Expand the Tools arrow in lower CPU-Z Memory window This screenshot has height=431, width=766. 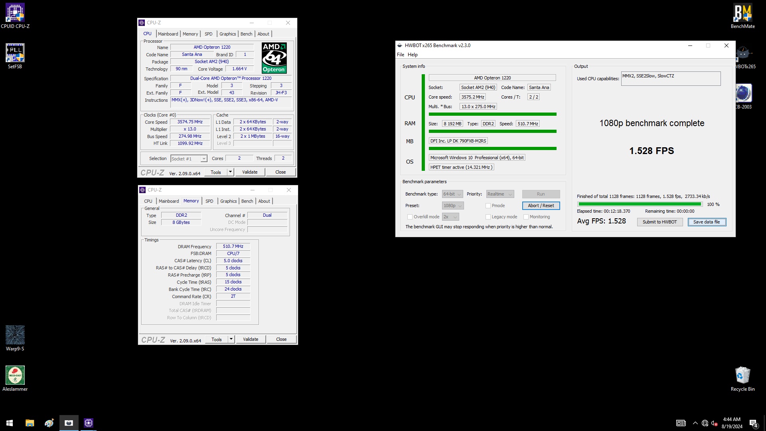pos(231,339)
